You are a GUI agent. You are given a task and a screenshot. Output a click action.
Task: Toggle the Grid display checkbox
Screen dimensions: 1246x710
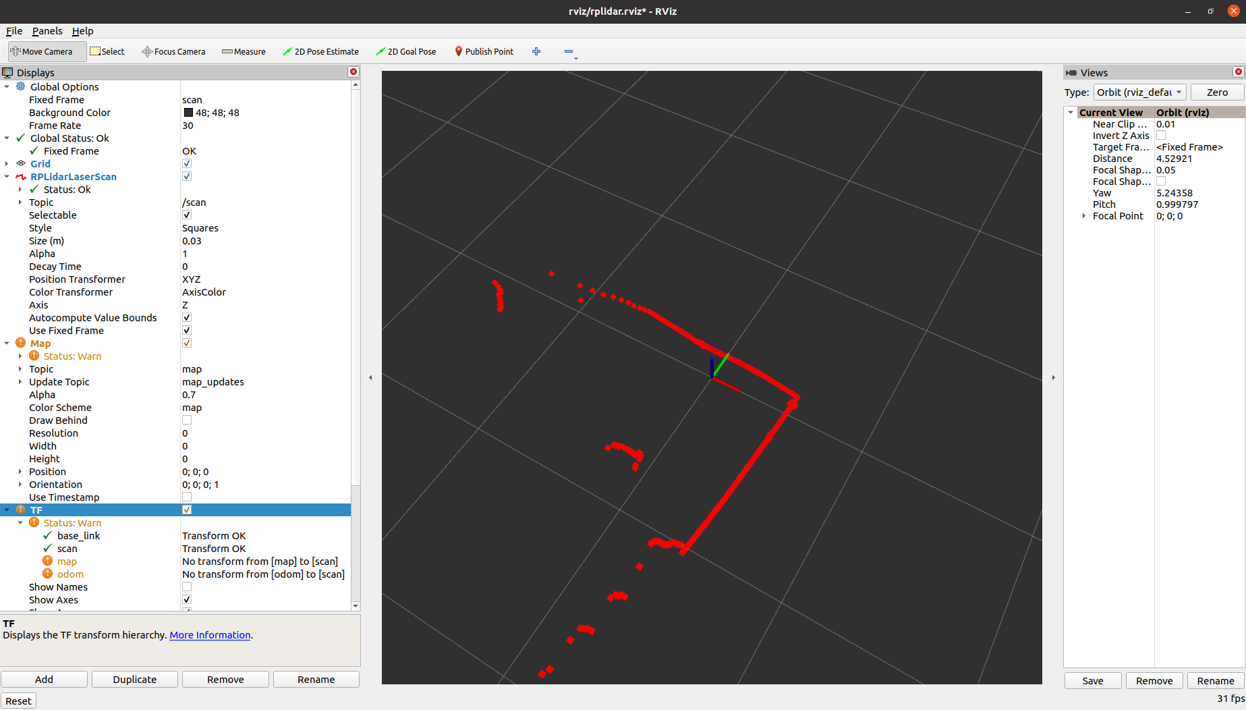pos(187,163)
